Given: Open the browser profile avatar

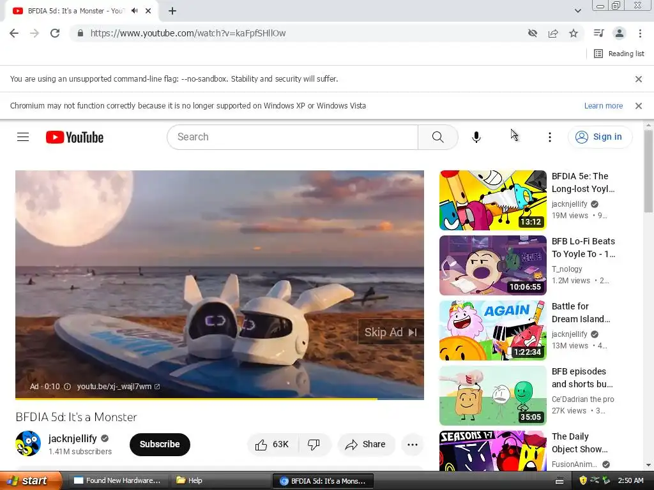Looking at the screenshot, I should point(620,33).
